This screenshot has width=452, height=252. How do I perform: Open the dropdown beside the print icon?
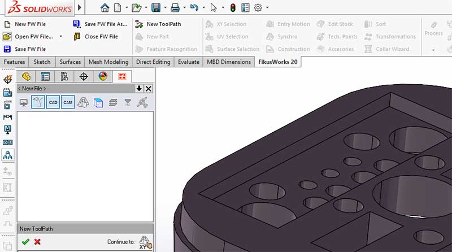pyautogui.click(x=185, y=8)
